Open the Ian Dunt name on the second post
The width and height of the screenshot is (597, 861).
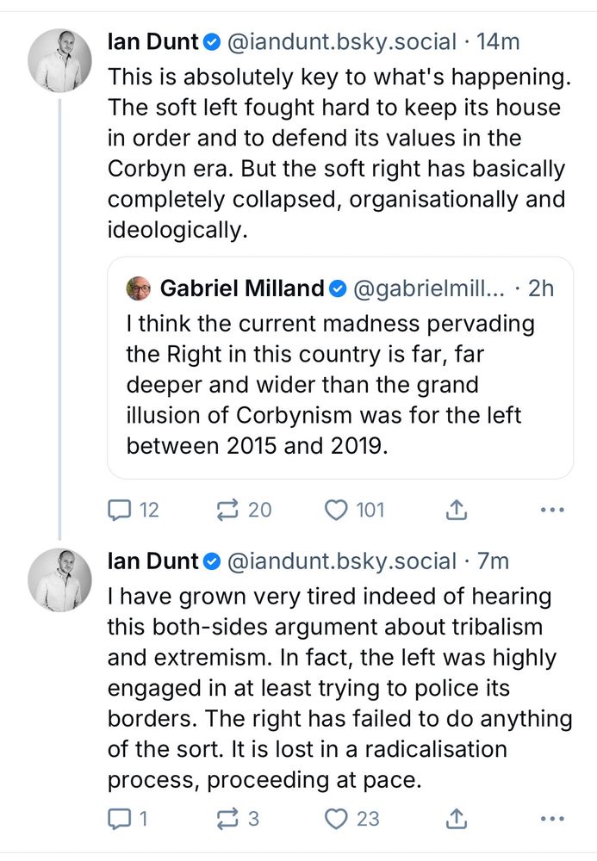[153, 561]
